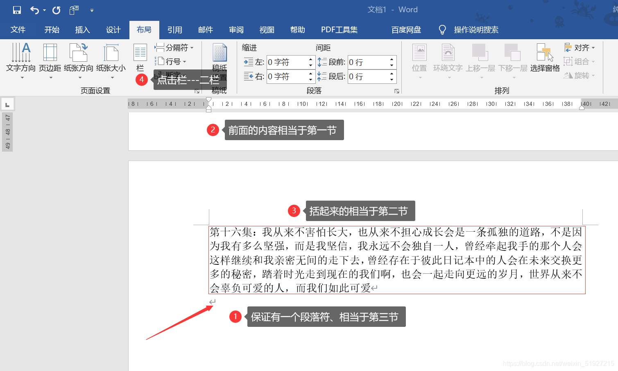Open the 分隔符 breaks dropdown
Image resolution: width=618 pixels, height=371 pixels.
point(174,48)
